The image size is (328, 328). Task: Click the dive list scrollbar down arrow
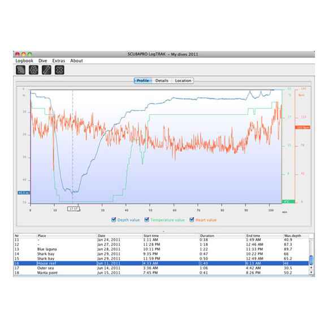pos(311,272)
